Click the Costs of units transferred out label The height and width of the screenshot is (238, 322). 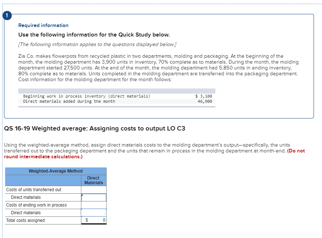pyautogui.click(x=34, y=190)
